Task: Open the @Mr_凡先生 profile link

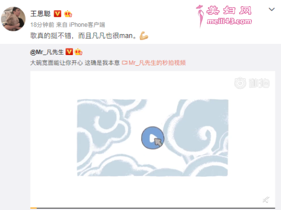Action: point(47,52)
